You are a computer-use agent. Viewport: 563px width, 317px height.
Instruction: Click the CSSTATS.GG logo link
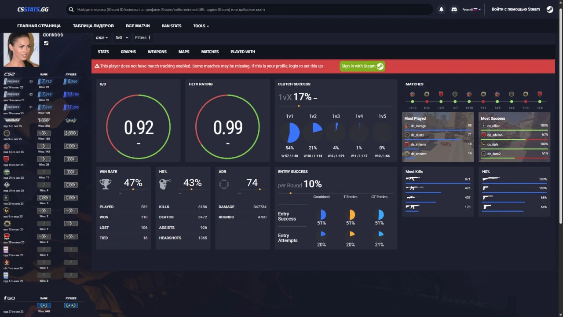(x=33, y=9)
